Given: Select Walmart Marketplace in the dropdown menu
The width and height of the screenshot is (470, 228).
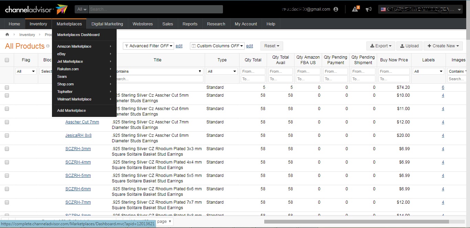Looking at the screenshot, I should (74, 99).
